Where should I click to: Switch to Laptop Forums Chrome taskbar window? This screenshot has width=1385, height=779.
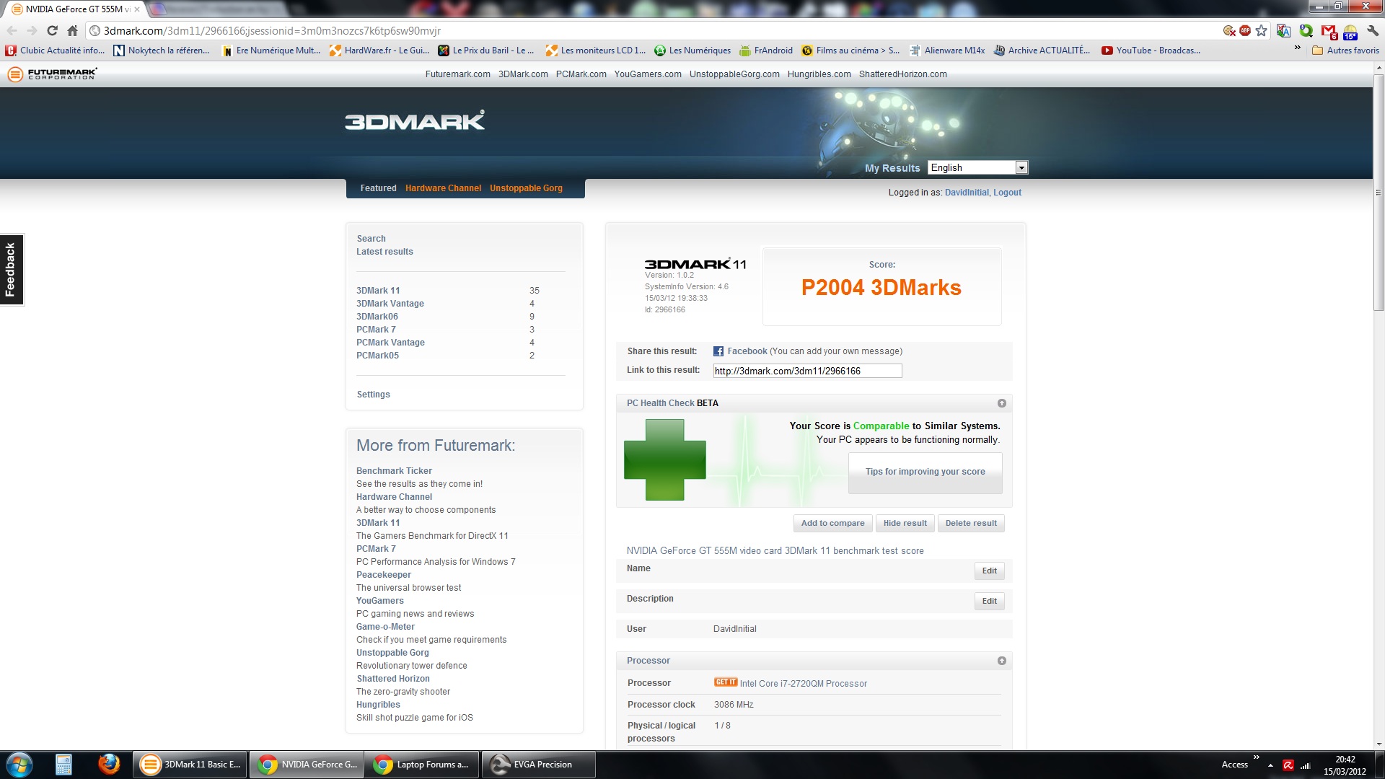tap(423, 765)
